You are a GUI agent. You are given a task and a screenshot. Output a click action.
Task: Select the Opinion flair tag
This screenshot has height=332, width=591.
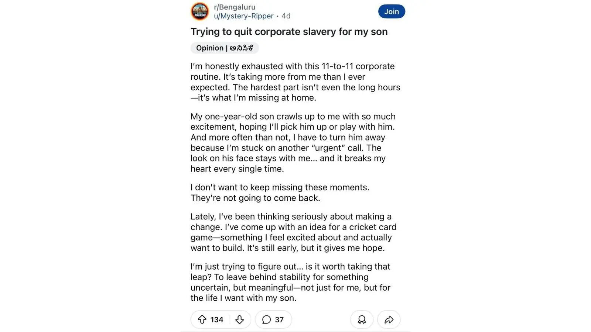[x=224, y=48]
